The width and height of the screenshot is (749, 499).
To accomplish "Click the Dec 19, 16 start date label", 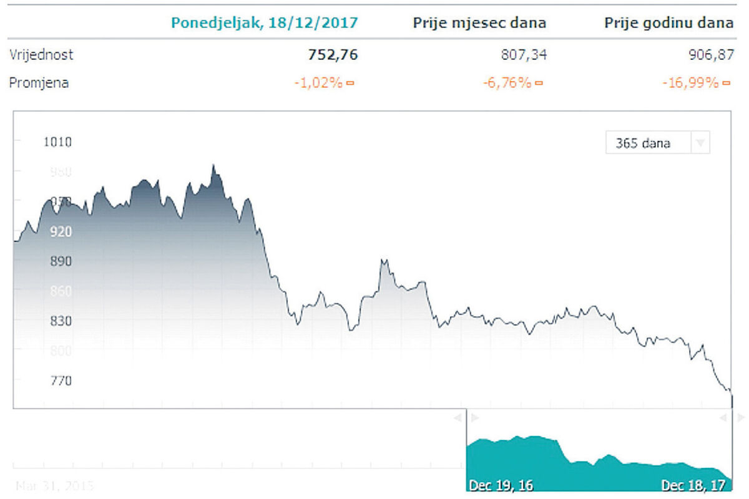I will 500,485.
